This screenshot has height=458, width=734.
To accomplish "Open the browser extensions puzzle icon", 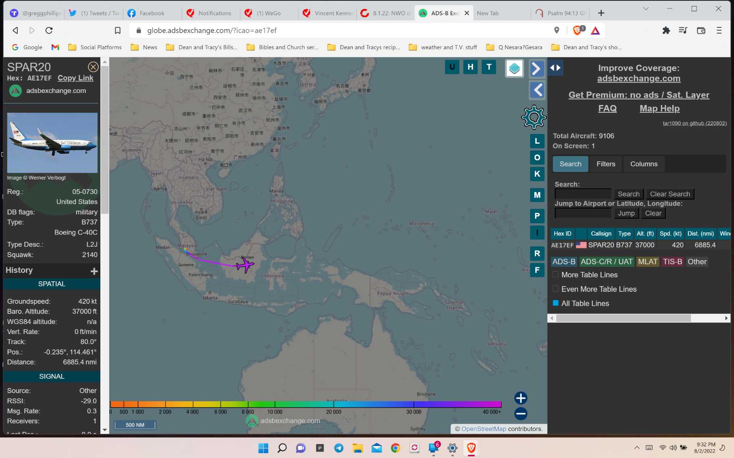I will (x=666, y=30).
